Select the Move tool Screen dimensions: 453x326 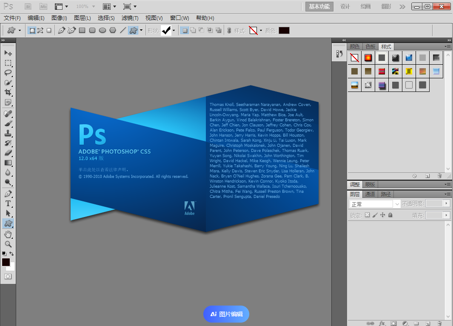(x=8, y=53)
